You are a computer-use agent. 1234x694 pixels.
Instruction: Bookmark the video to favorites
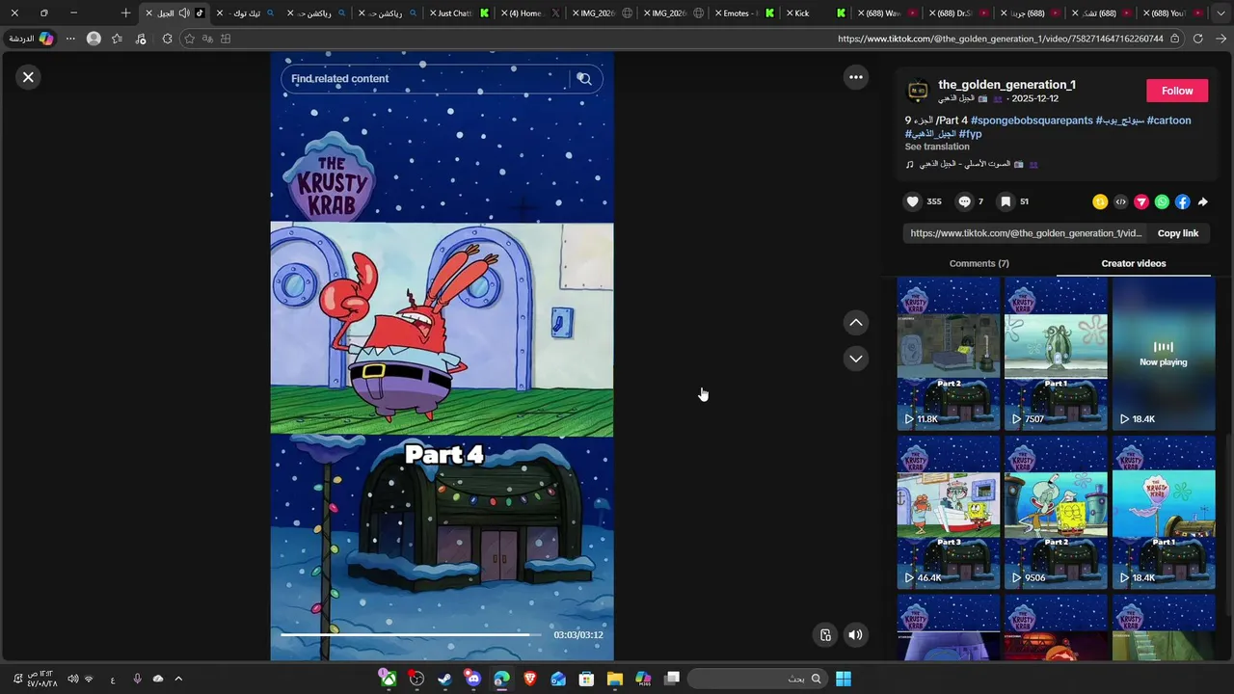click(x=1006, y=201)
